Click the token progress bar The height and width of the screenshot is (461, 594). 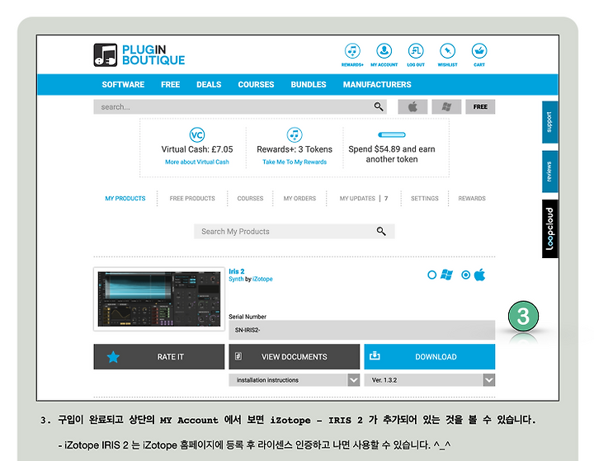[x=392, y=135]
